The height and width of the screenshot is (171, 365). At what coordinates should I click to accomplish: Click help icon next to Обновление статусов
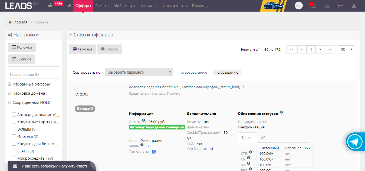(282, 112)
